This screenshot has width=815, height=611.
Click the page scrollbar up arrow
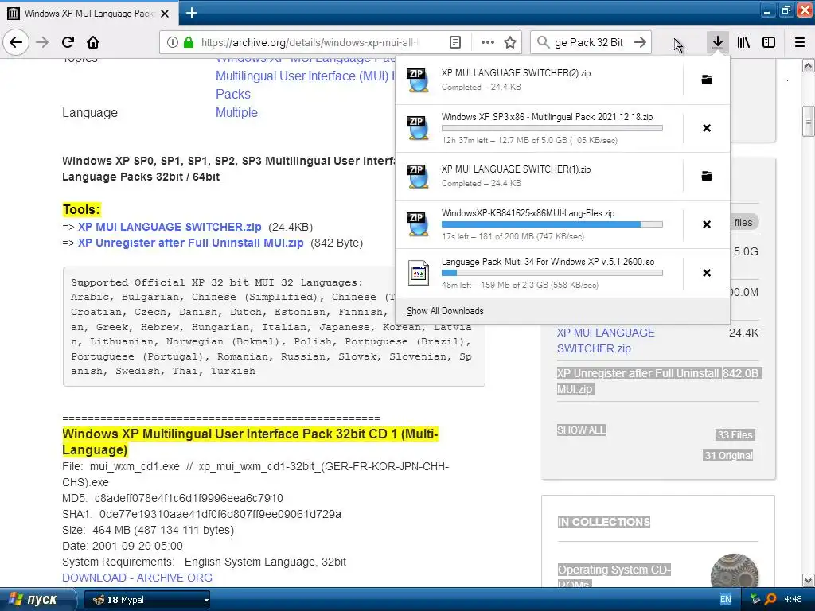pyautogui.click(x=809, y=65)
